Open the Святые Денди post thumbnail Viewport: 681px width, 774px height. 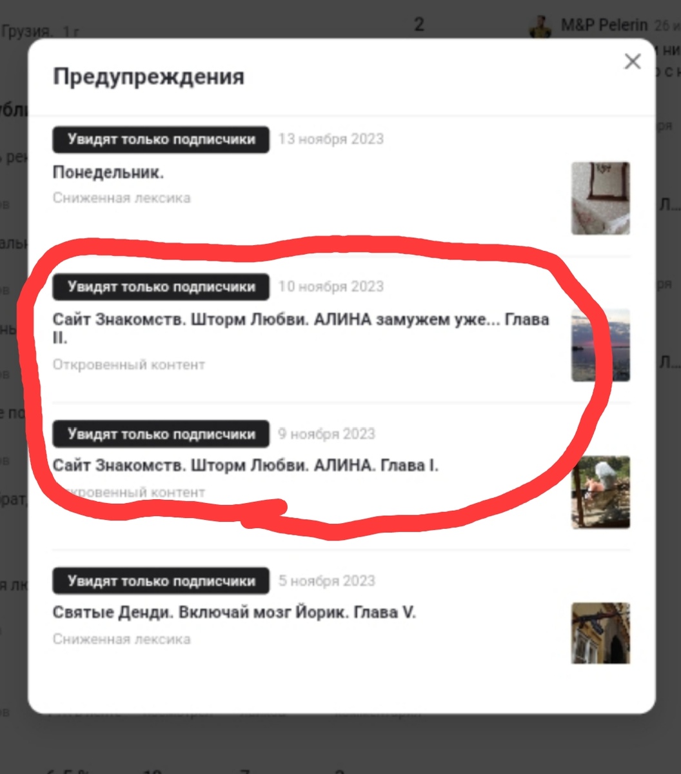pyautogui.click(x=600, y=633)
